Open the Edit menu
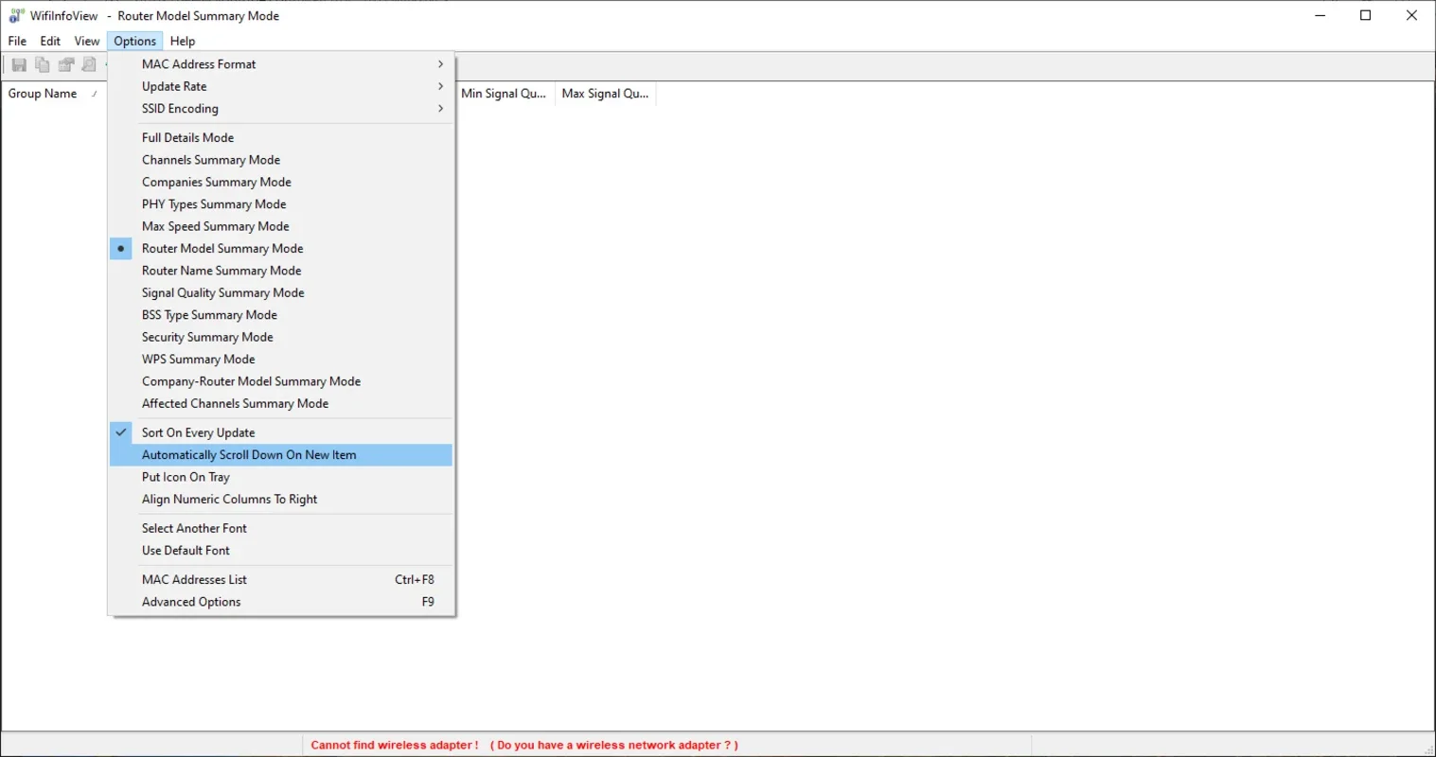Screen dimensions: 1436x757 (x=50, y=41)
